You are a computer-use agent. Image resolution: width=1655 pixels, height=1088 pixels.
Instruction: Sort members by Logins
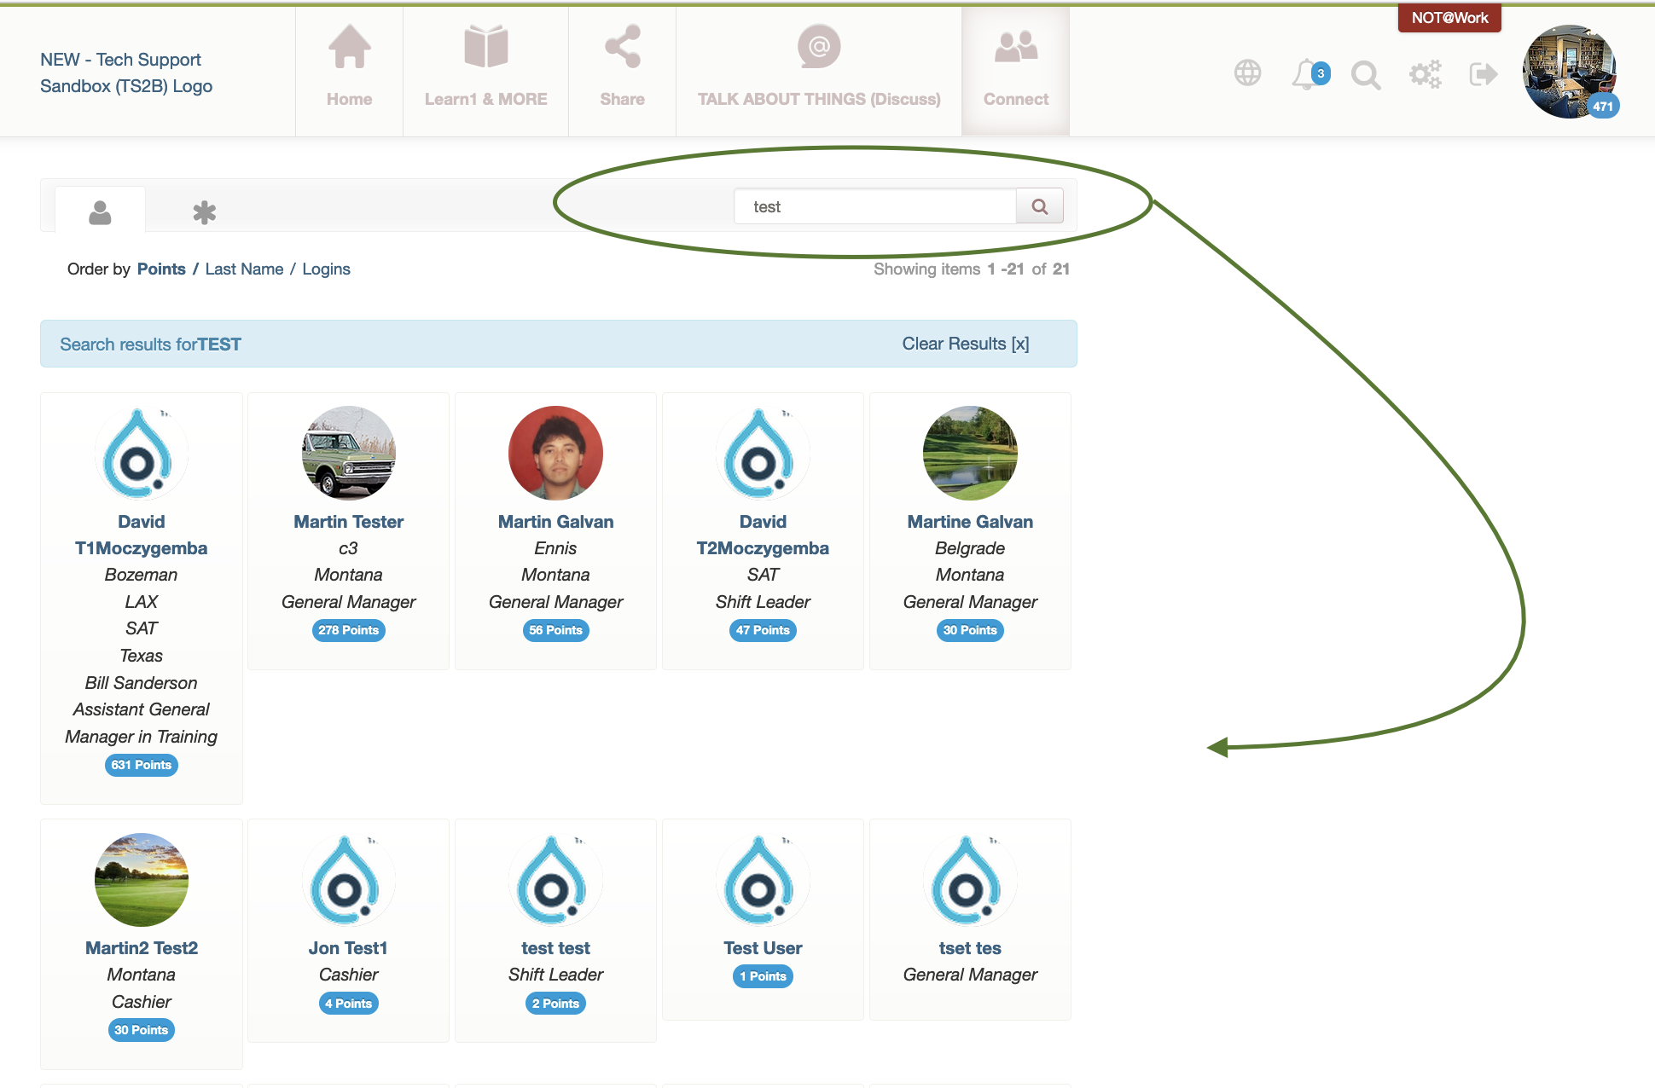coord(326,269)
